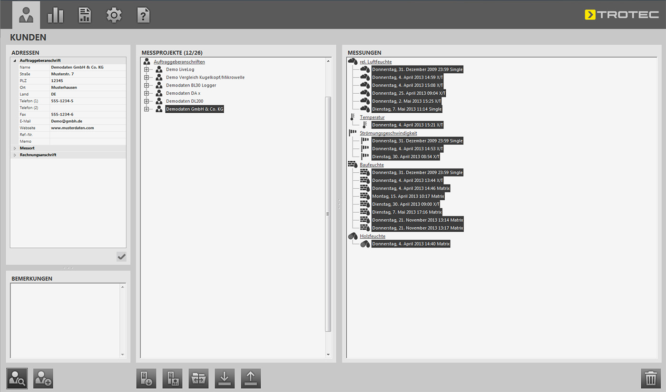Select measurement Donnerstag, 21. November 2013 13:17 Matrix
The width and height of the screenshot is (666, 392).
click(418, 228)
